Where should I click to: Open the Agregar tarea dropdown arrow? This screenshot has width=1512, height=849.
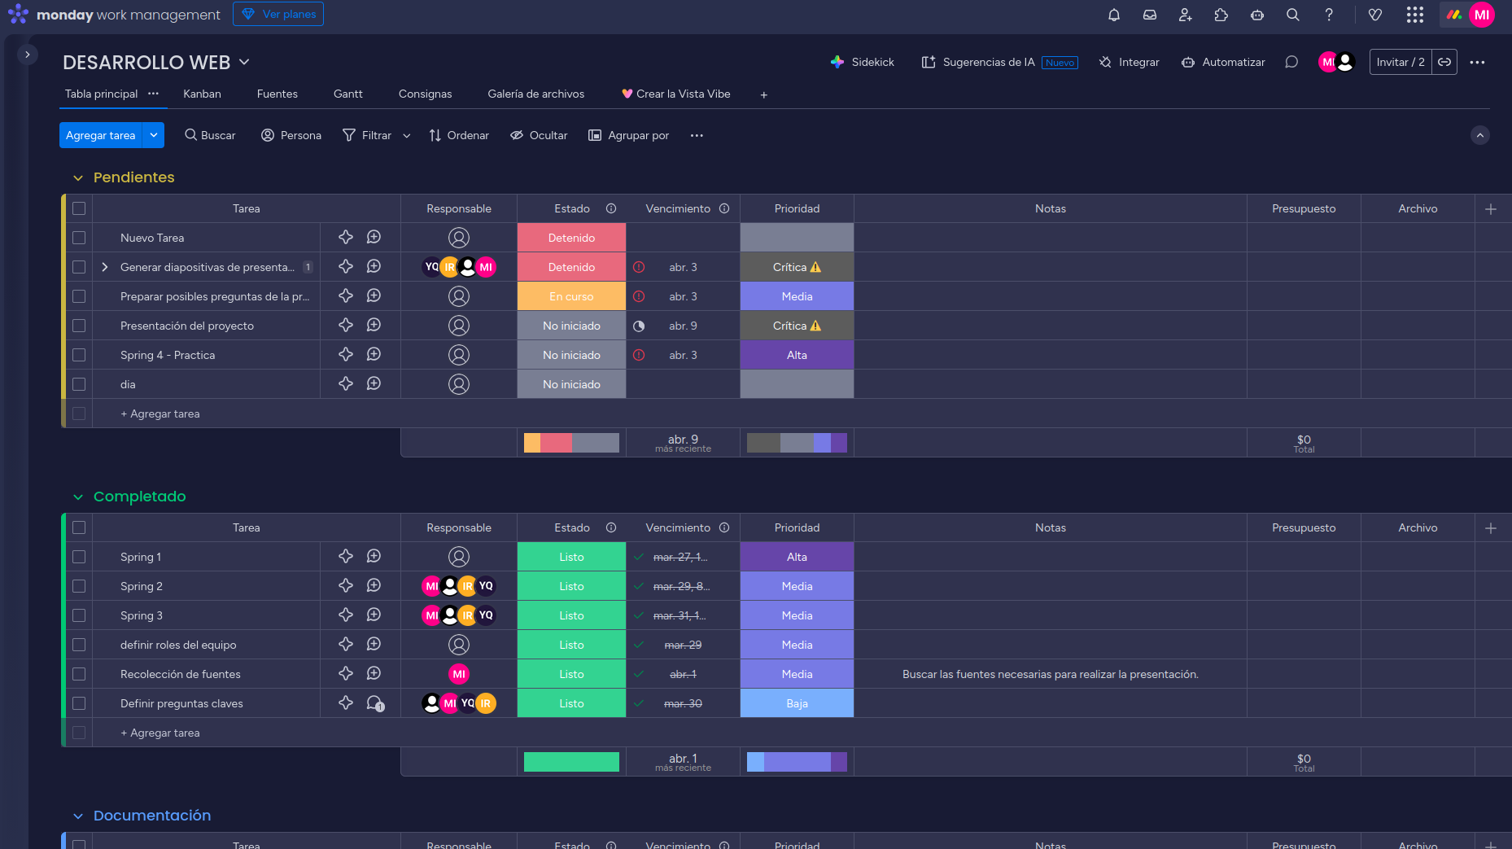pos(153,135)
